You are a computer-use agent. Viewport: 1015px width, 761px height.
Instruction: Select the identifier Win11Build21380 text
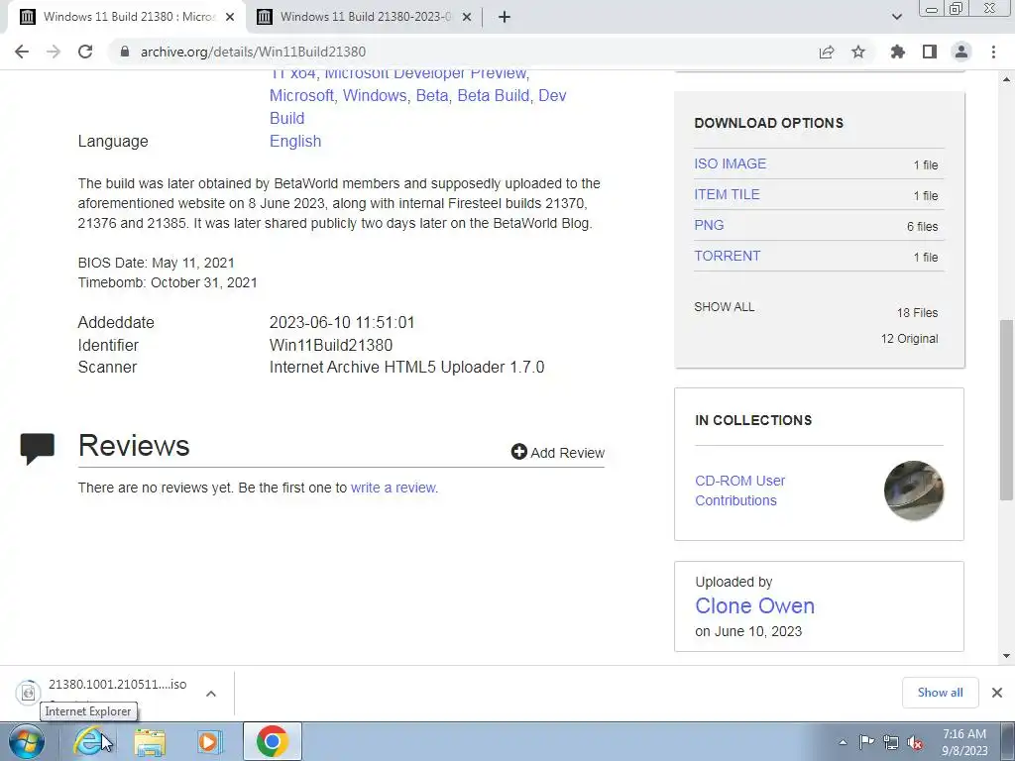(x=331, y=345)
